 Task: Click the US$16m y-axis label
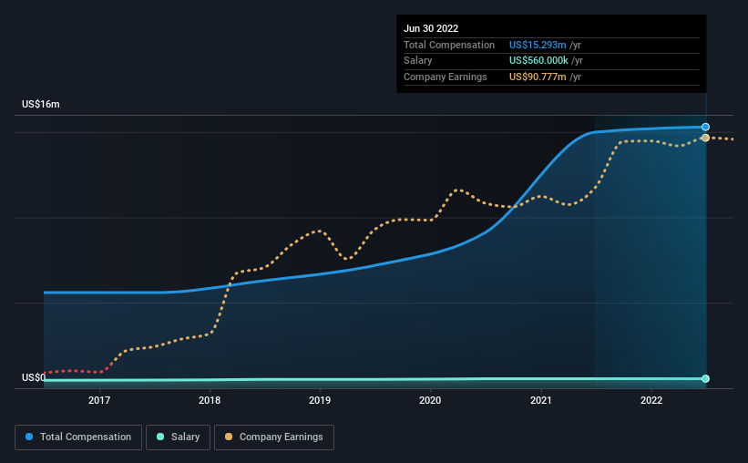tap(41, 104)
